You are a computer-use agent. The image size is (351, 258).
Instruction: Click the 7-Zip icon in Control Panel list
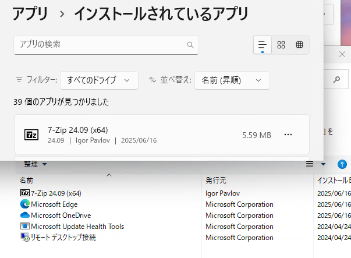pyautogui.click(x=24, y=193)
